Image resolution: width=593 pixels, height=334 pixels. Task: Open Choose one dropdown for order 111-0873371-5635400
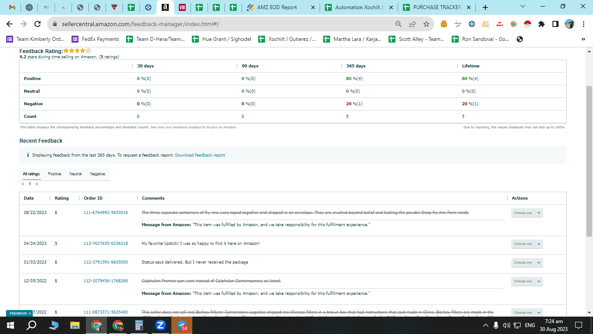tap(527, 312)
